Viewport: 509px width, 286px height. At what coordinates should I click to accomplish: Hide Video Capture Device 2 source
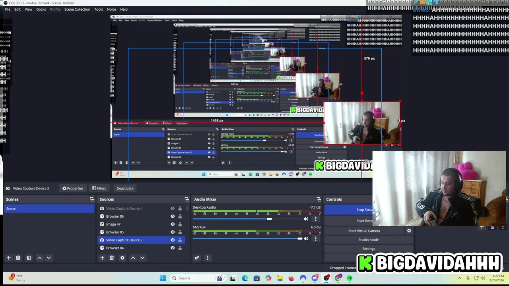pos(173,240)
